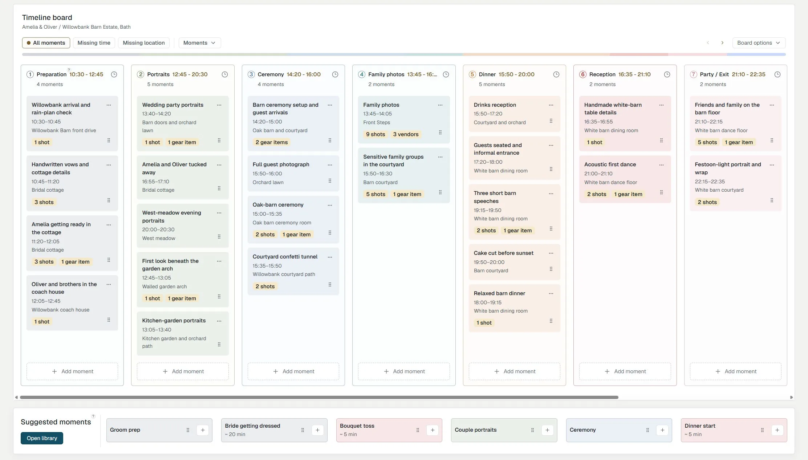
Task: Click drag handle on Oak-barn ceremony card
Action: point(330,233)
